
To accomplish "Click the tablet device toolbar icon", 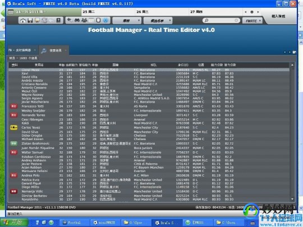I will (x=98, y=20).
